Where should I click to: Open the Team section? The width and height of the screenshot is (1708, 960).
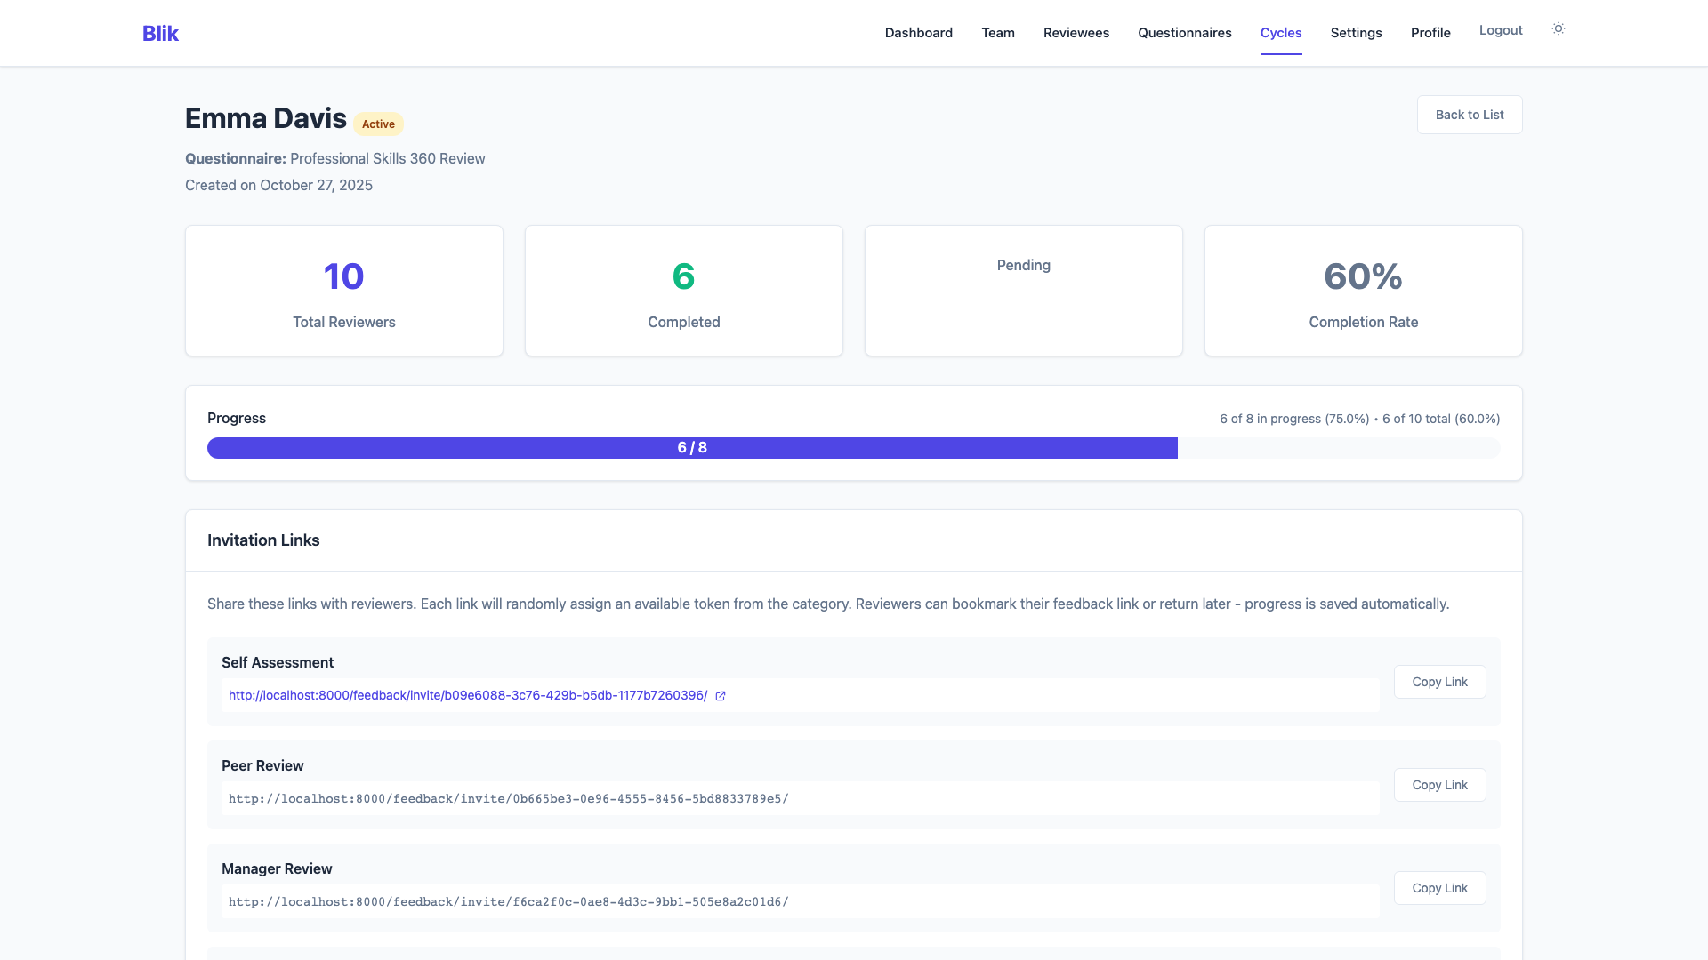point(997,32)
